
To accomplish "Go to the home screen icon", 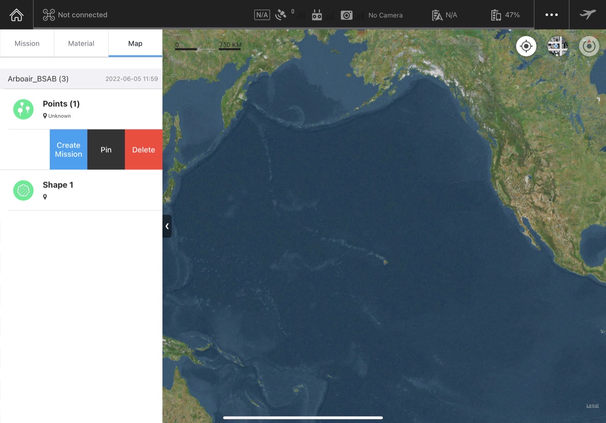I will [x=16, y=15].
